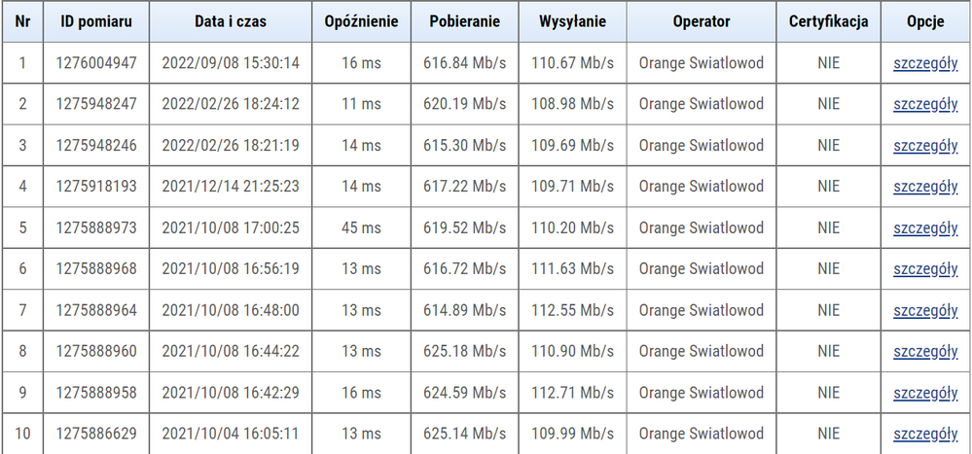Open szczegóły link for measurement 1276004947

point(925,63)
